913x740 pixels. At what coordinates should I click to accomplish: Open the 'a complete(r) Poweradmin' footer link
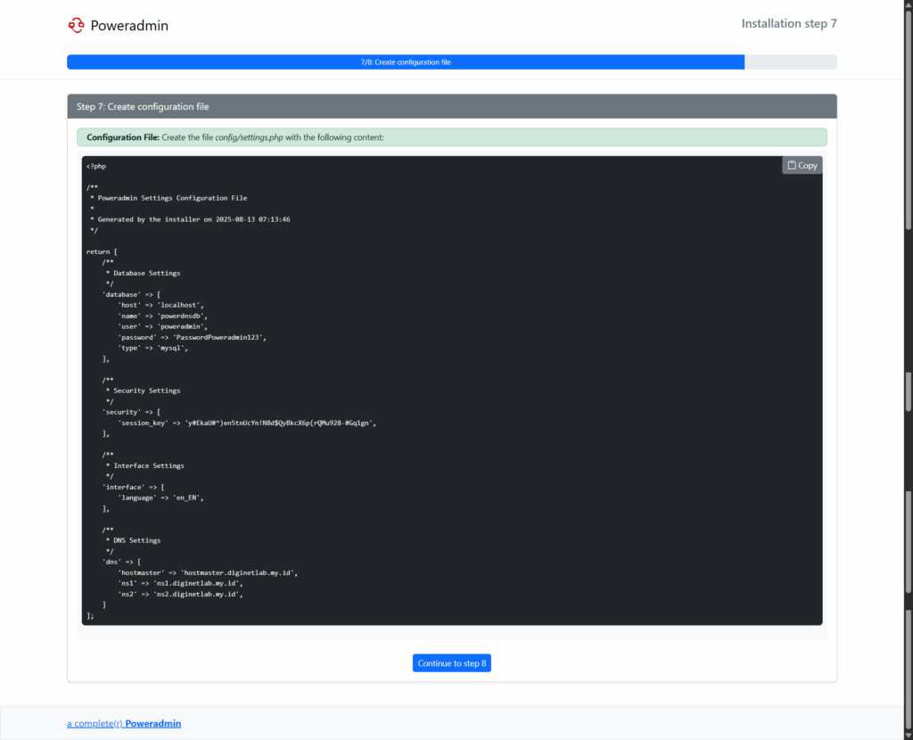pyautogui.click(x=124, y=723)
